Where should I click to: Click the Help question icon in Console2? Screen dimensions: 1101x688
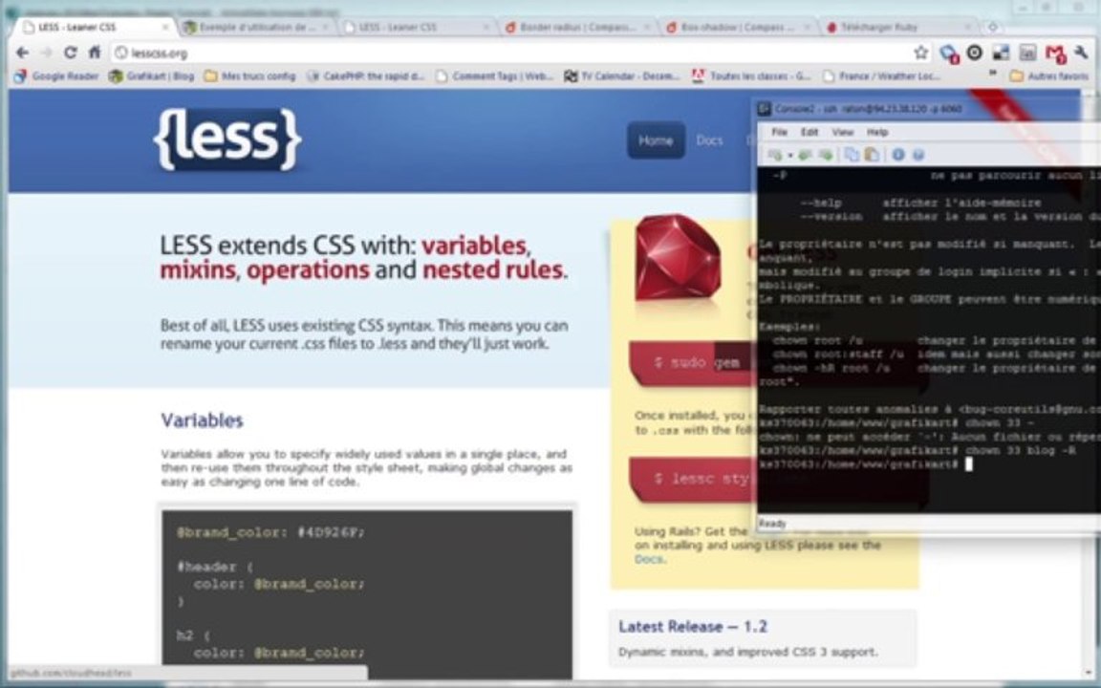[917, 155]
